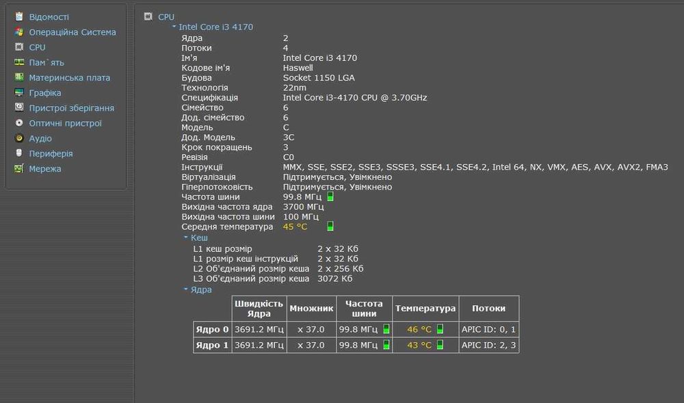
Task: Click green graph icon next to Частота шини 99.8 МГц
Action: [x=330, y=196]
